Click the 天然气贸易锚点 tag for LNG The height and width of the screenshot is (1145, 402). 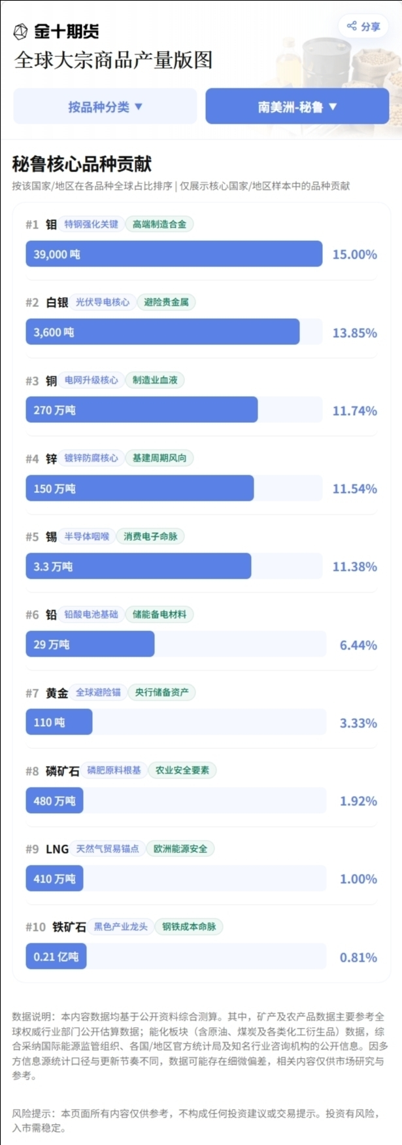107,848
